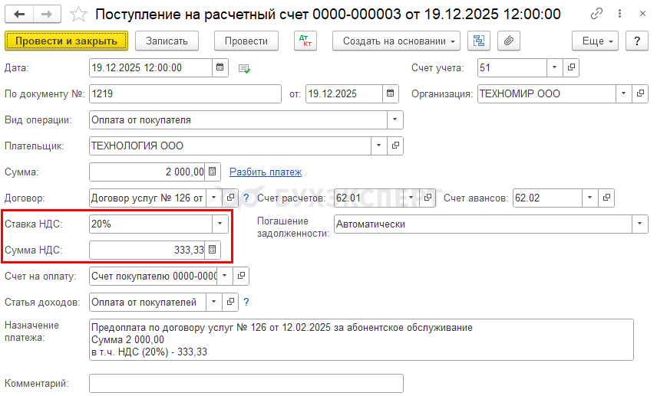Viewport: 657px width, 396px height.
Task: Open Статья доходов record via open icon
Action: point(230,302)
